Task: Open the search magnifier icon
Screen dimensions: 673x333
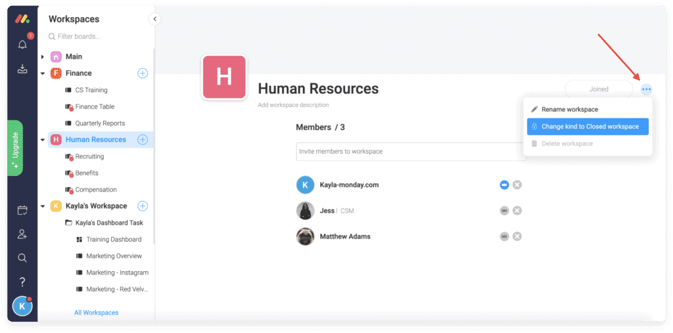Action: click(22, 258)
